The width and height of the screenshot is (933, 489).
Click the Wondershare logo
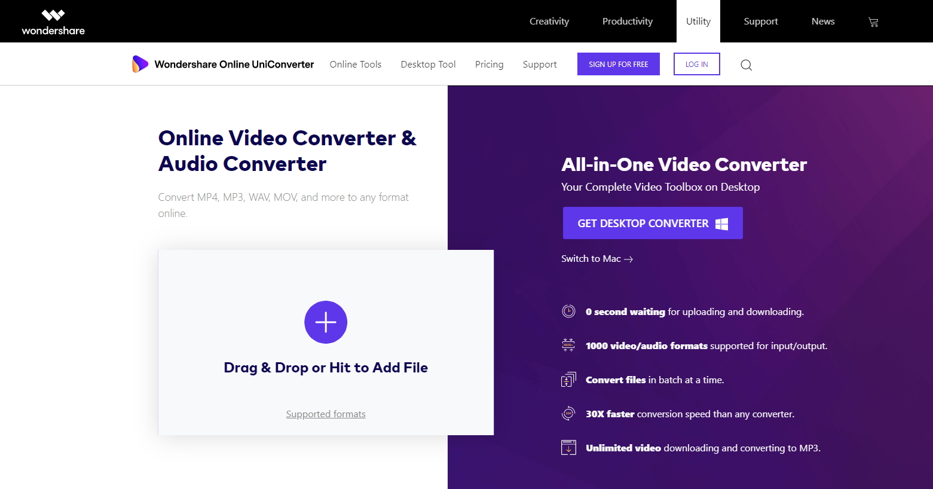[x=53, y=22]
